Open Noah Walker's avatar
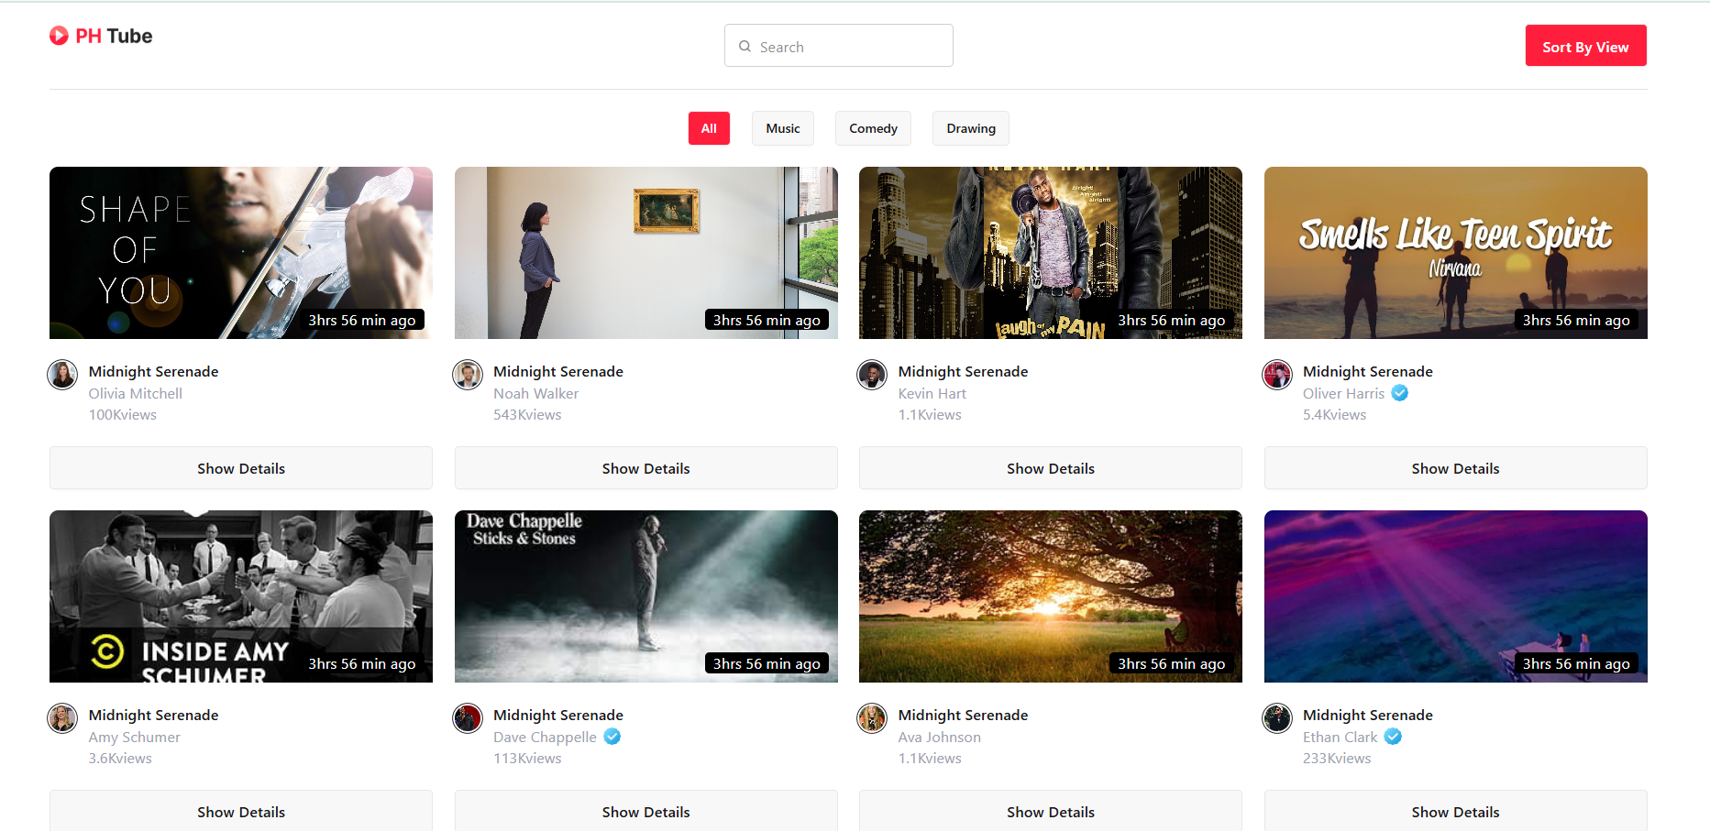 (468, 375)
